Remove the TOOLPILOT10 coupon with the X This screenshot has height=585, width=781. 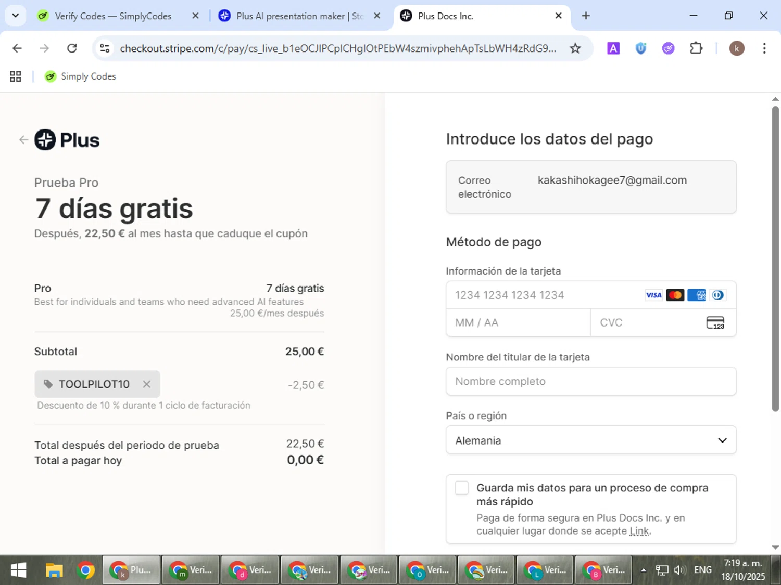(147, 384)
